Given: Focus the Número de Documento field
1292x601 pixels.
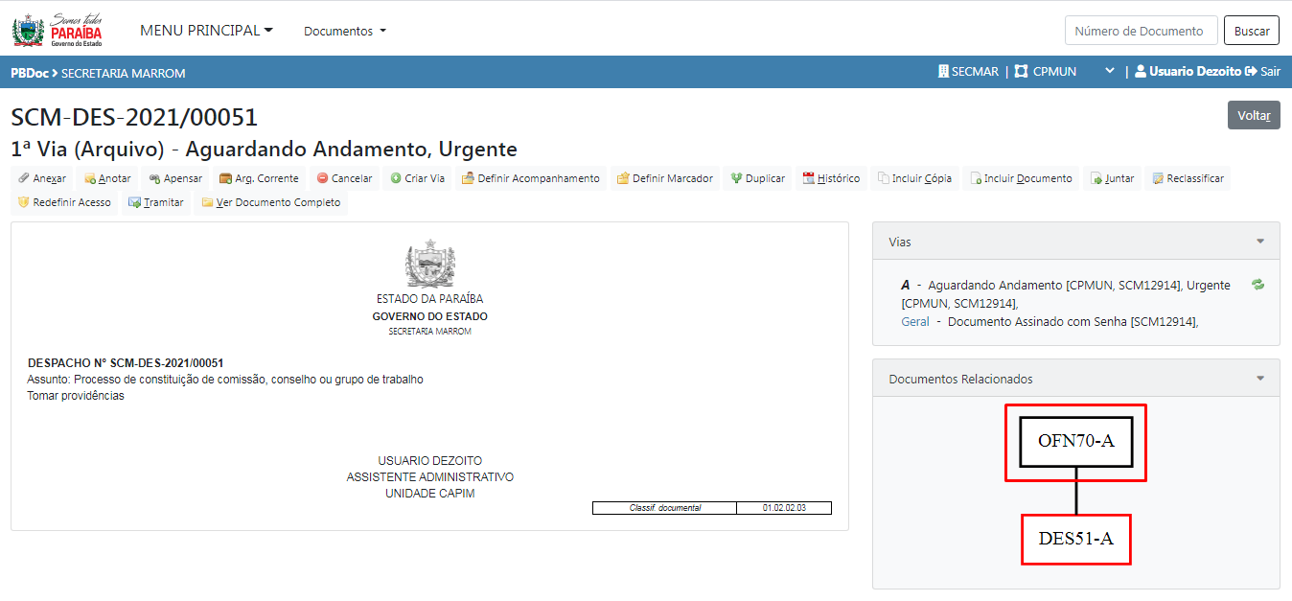Looking at the screenshot, I should pos(1140,31).
